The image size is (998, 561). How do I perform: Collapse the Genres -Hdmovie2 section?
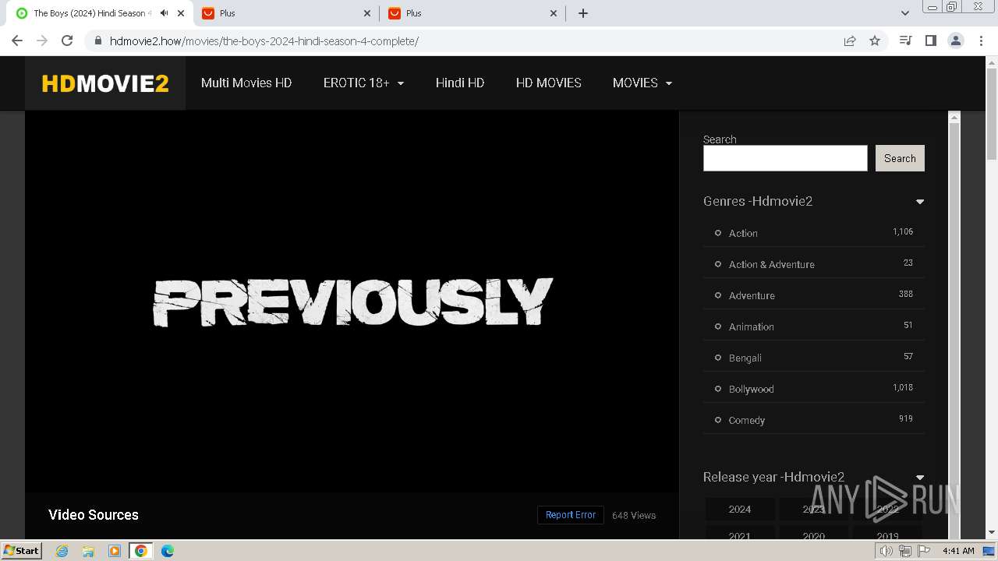(x=920, y=201)
